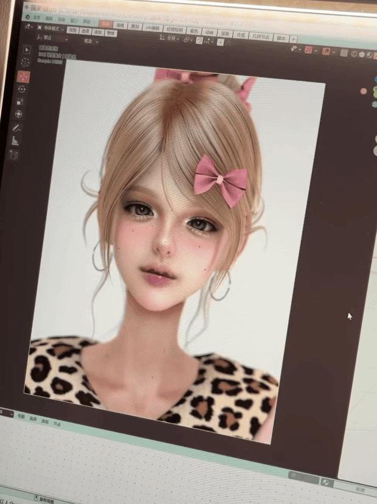This screenshot has width=377, height=504.
Task: Add a new workspace with plus tab
Action: [x=294, y=39]
